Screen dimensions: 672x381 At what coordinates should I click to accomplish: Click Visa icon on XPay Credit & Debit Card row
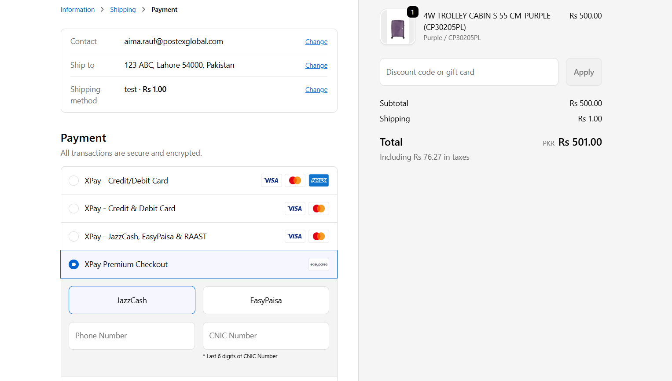[295, 209]
